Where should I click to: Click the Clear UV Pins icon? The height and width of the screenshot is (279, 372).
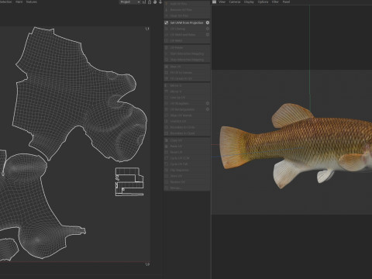click(167, 15)
